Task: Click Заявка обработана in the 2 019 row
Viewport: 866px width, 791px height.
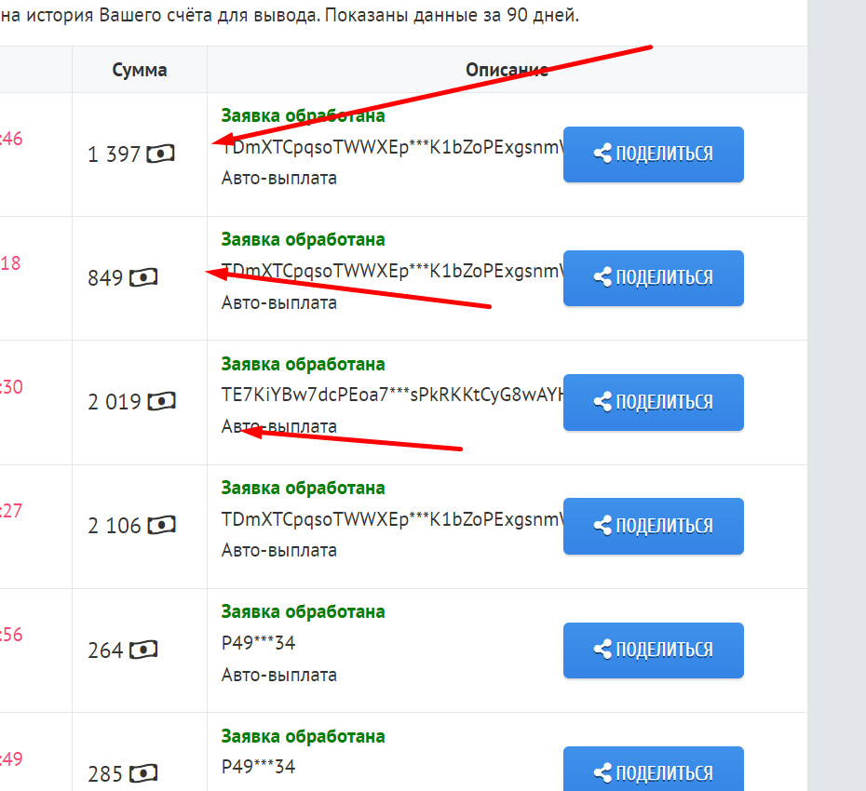Action: 304,364
